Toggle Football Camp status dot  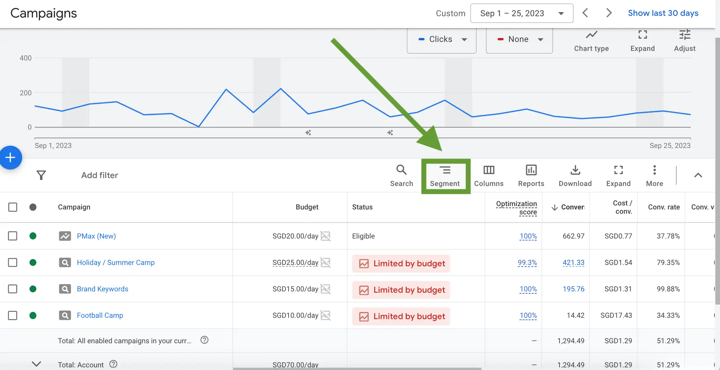pos(33,315)
